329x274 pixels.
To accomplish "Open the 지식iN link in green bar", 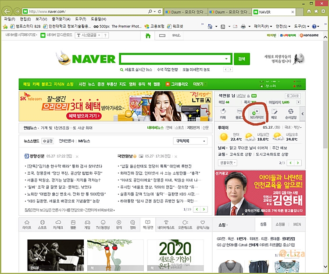I will [x=59, y=84].
